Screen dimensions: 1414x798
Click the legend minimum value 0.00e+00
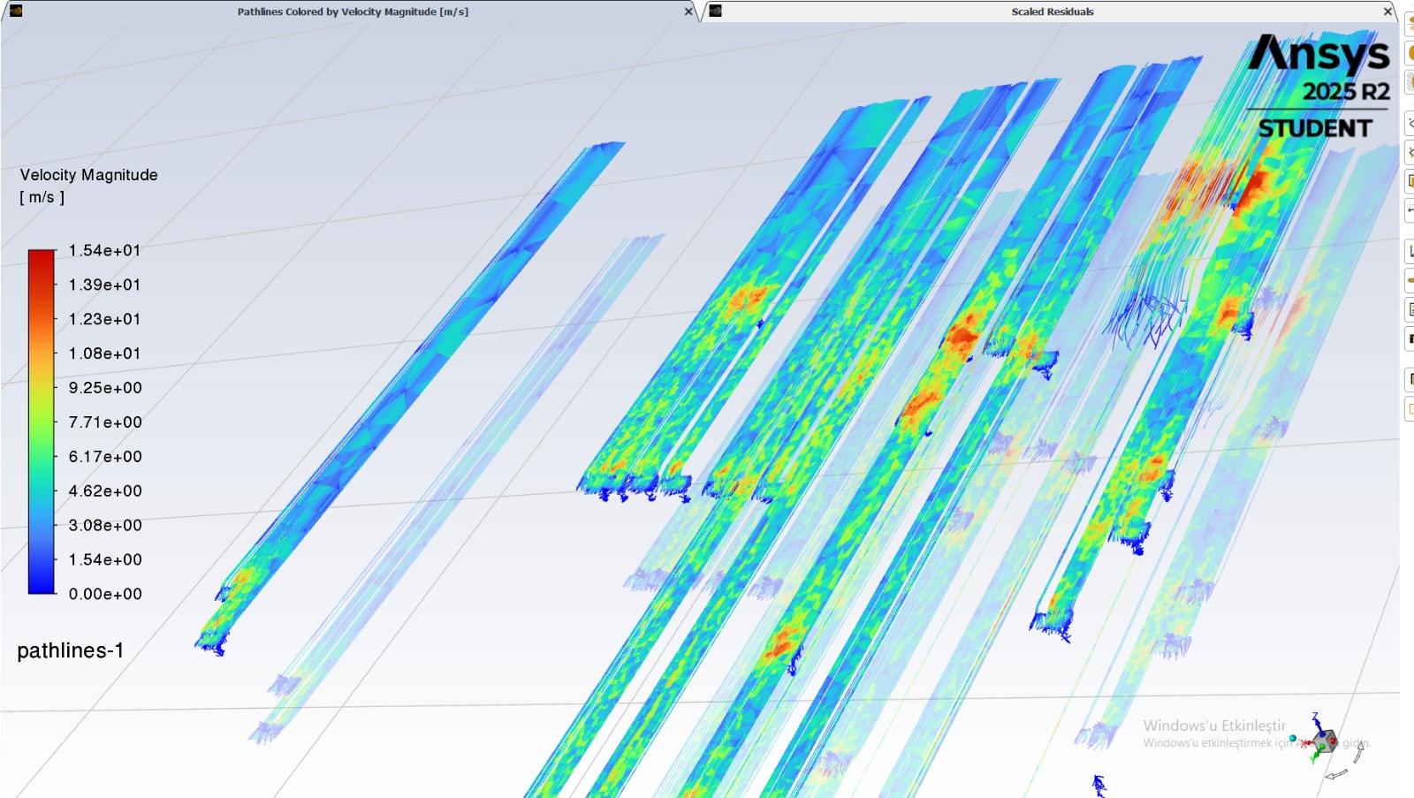pyautogui.click(x=105, y=595)
